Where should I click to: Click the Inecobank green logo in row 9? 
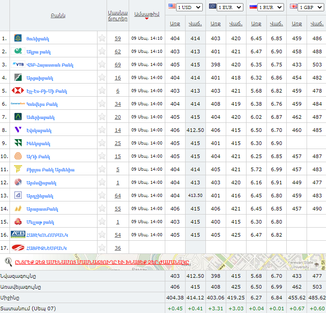[x=18, y=143]
